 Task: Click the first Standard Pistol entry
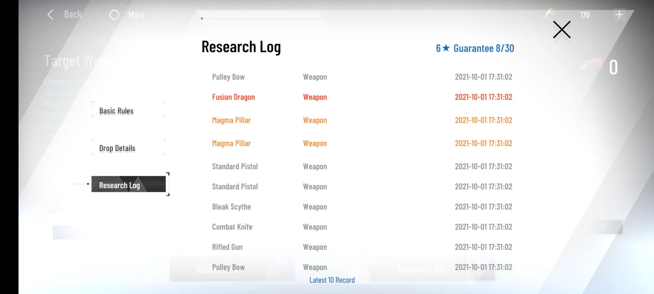pos(235,167)
